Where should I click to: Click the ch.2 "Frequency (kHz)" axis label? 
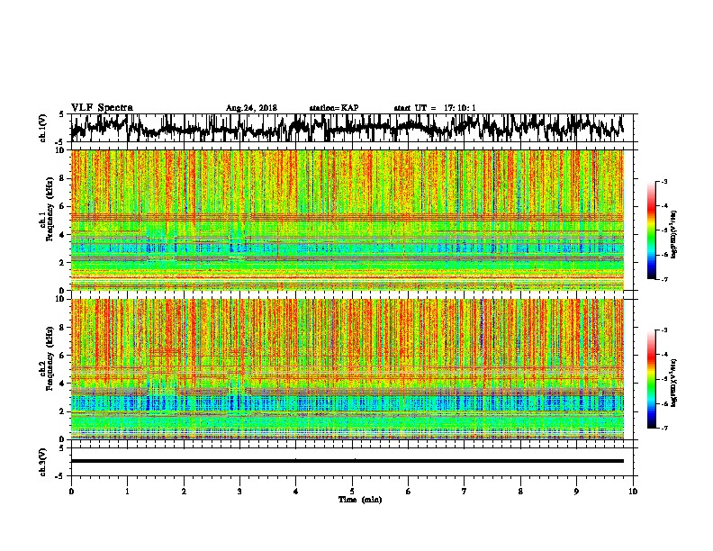click(x=50, y=358)
